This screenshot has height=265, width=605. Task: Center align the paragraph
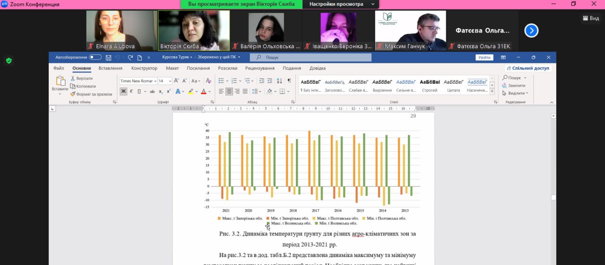(x=229, y=91)
